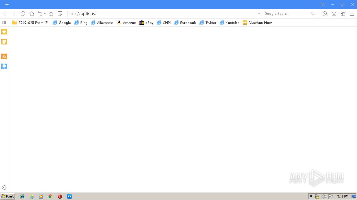Open a new tab with plus icon
Viewport: 357px width, 200px height.
(7, 4)
